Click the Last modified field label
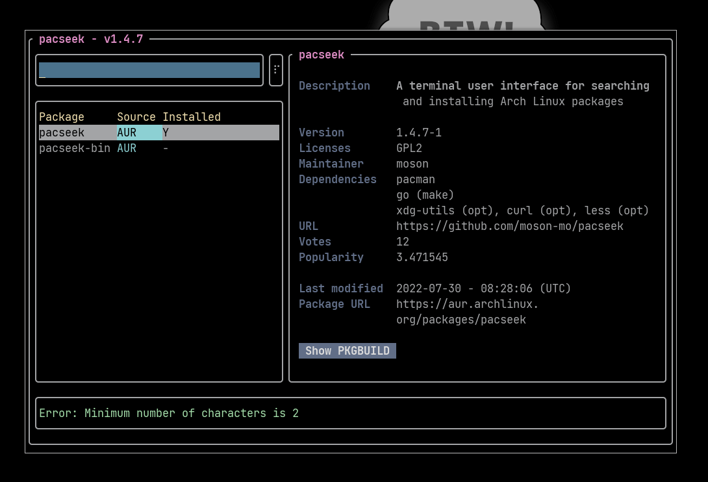 341,288
